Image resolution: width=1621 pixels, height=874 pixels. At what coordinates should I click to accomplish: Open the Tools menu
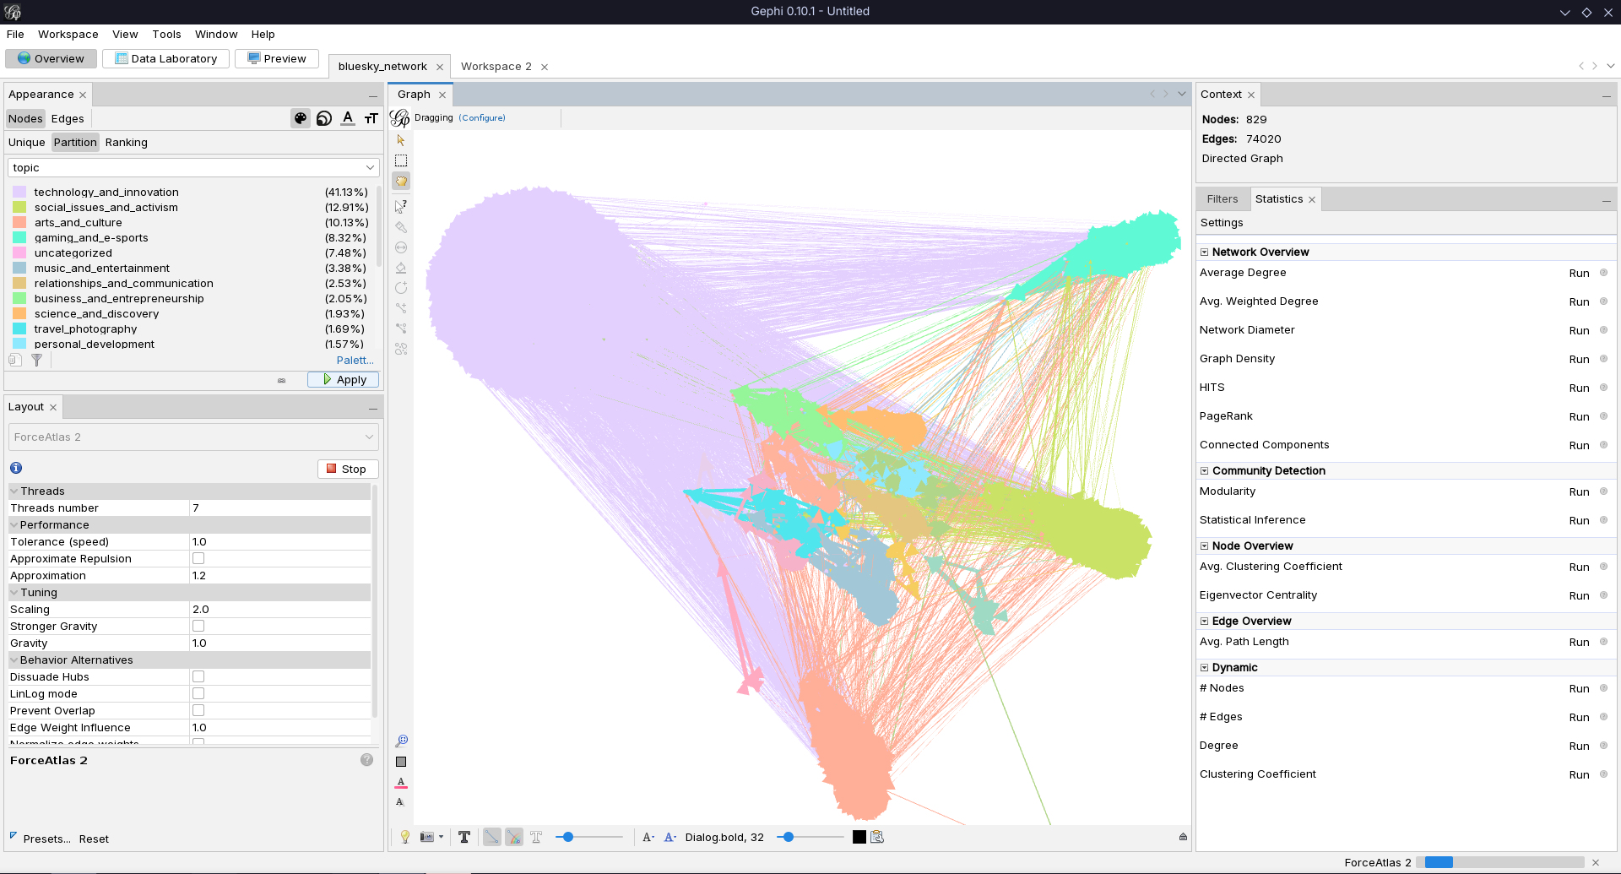pyautogui.click(x=166, y=35)
